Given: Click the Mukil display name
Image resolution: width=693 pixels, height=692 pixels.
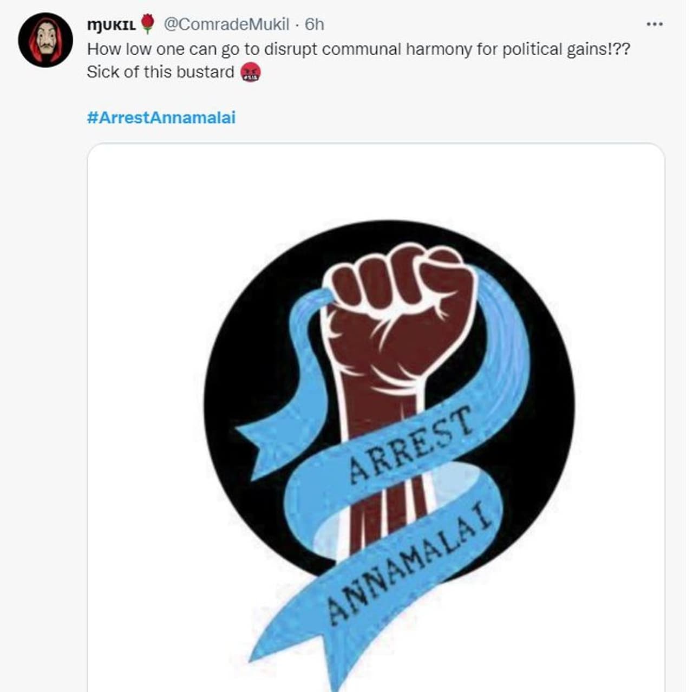Looking at the screenshot, I should (x=112, y=24).
